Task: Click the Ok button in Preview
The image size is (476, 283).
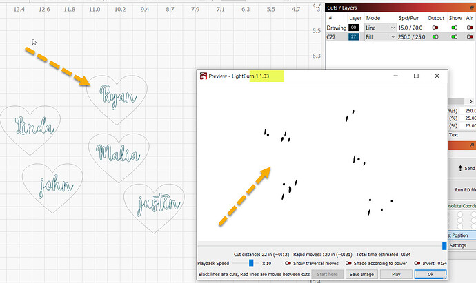Action: pyautogui.click(x=430, y=274)
